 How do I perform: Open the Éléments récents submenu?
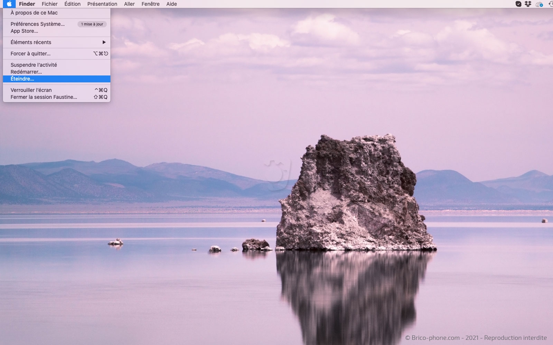click(x=31, y=42)
